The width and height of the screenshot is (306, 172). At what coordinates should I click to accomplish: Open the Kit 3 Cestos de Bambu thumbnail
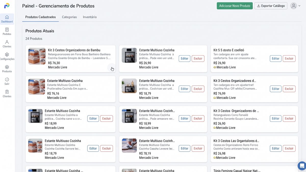tap(37, 56)
